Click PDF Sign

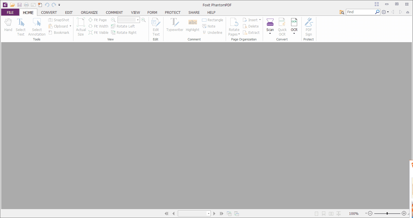(x=309, y=27)
